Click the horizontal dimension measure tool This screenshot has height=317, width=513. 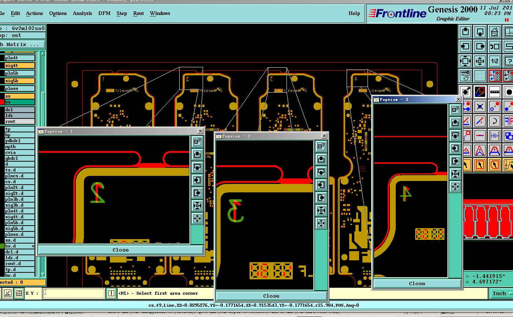[495, 136]
